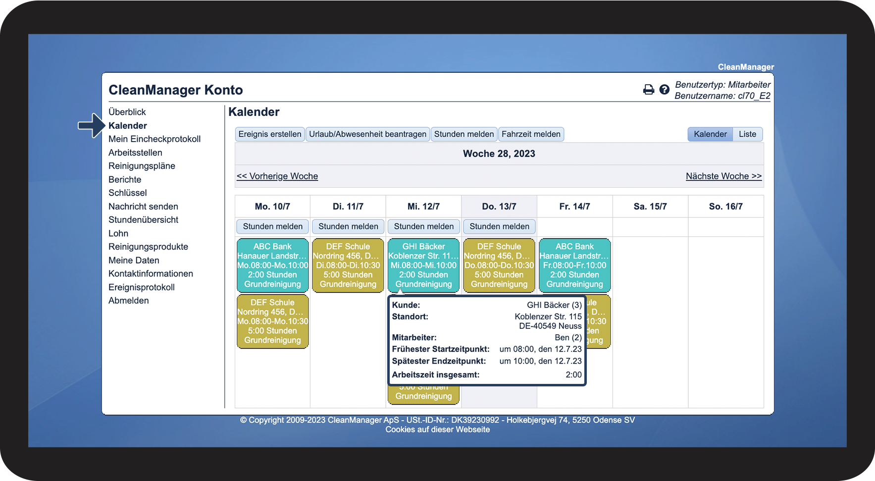Open ABC Bank event on Friday

click(575, 265)
